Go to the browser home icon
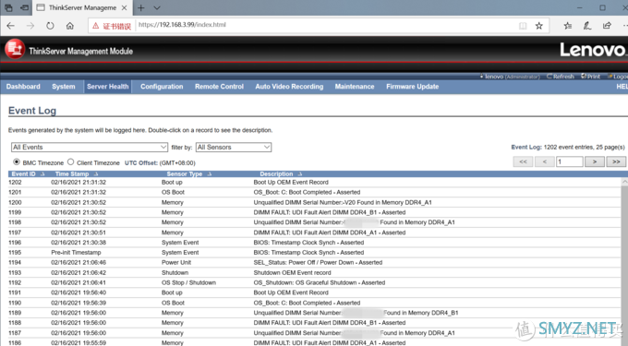The width and height of the screenshot is (628, 346). (70, 26)
